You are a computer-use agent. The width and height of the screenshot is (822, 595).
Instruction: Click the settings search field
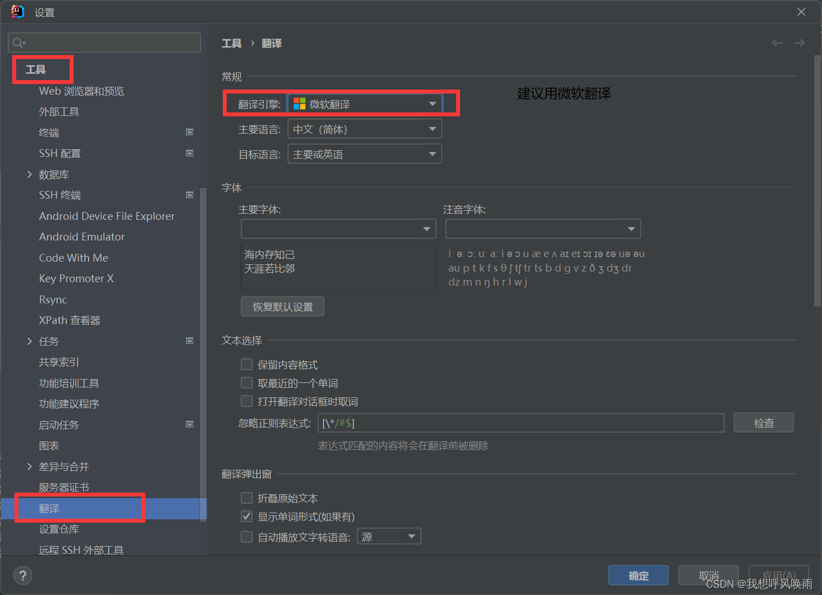[x=104, y=43]
